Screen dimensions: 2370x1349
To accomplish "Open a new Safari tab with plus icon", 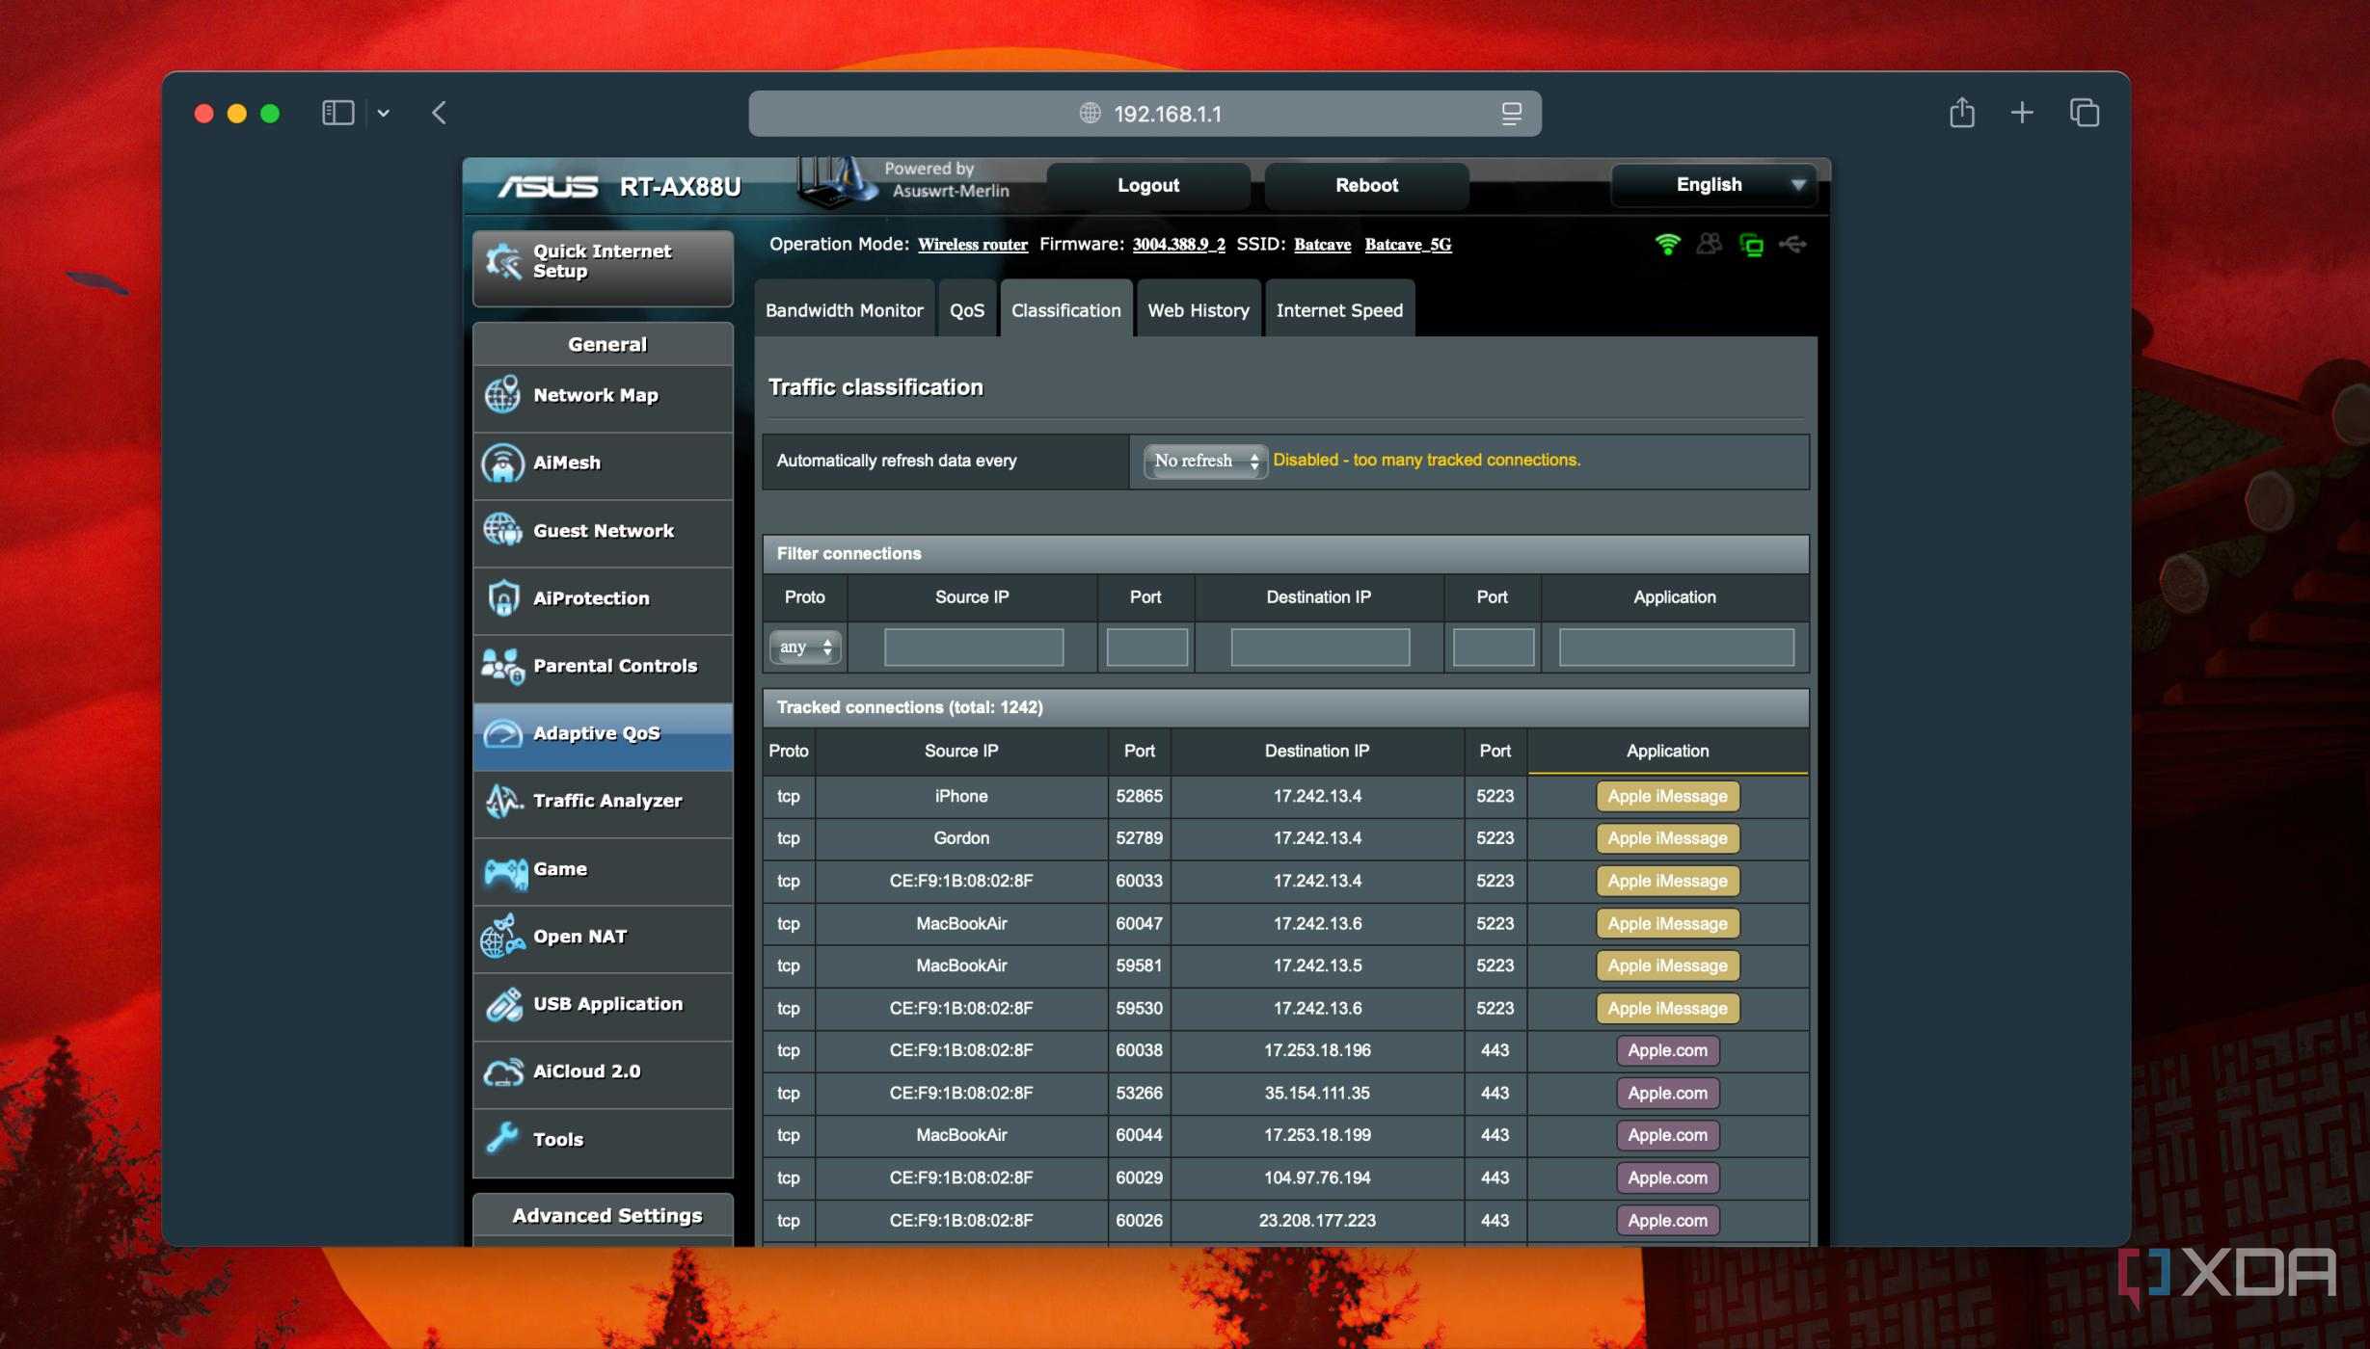I will [x=2022, y=113].
